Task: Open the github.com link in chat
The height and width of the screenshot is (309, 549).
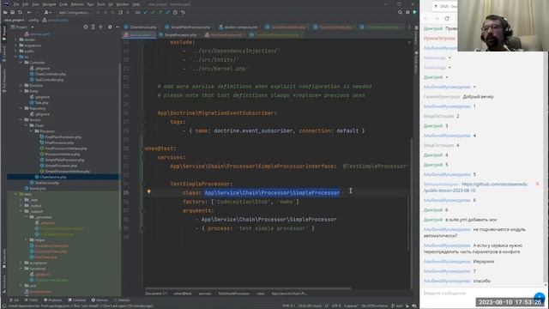Action: tap(475, 187)
